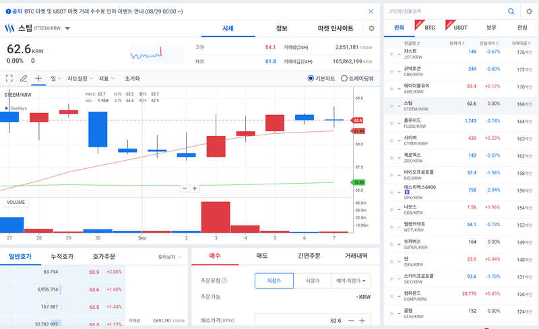Close the notice banner
Viewport: 539px width, 329px height.
coord(371,11)
